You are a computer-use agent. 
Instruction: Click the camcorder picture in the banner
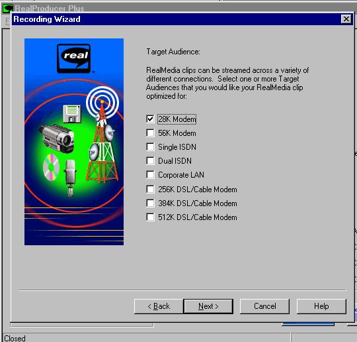pyautogui.click(x=57, y=138)
